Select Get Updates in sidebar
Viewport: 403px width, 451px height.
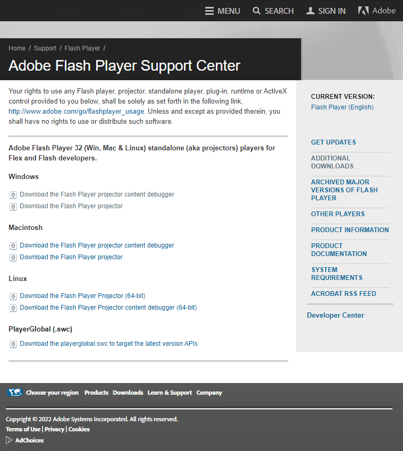coord(333,142)
